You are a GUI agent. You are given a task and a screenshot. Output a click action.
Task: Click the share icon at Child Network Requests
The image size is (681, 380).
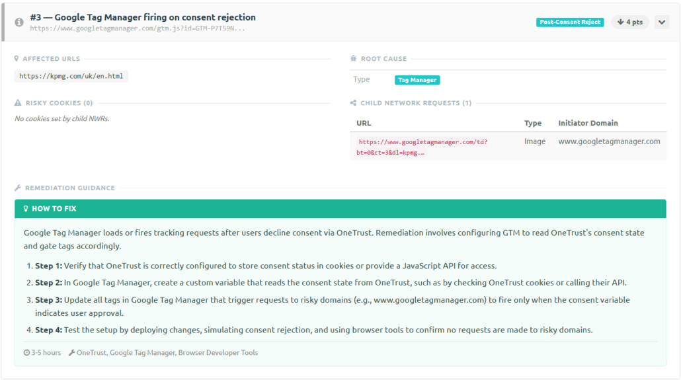pyautogui.click(x=354, y=103)
